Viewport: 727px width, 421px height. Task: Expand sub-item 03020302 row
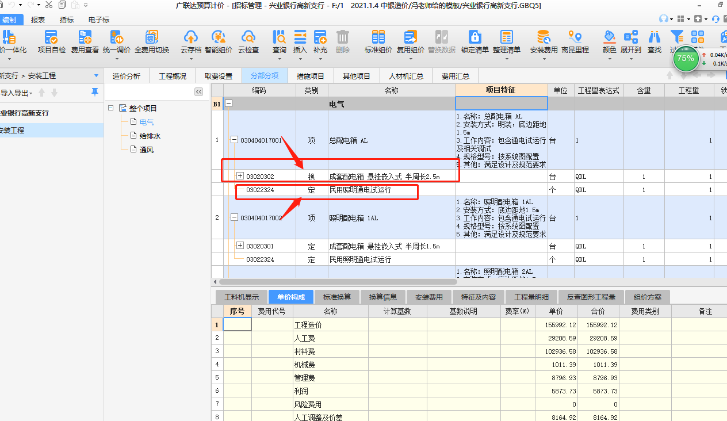(x=240, y=176)
